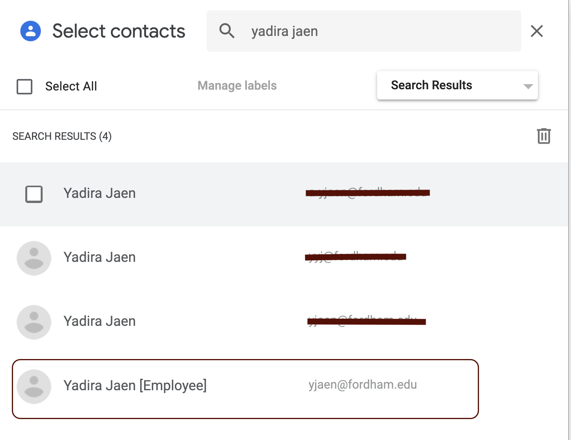571x440 pixels.
Task: Open Manage labels
Action: coord(237,86)
